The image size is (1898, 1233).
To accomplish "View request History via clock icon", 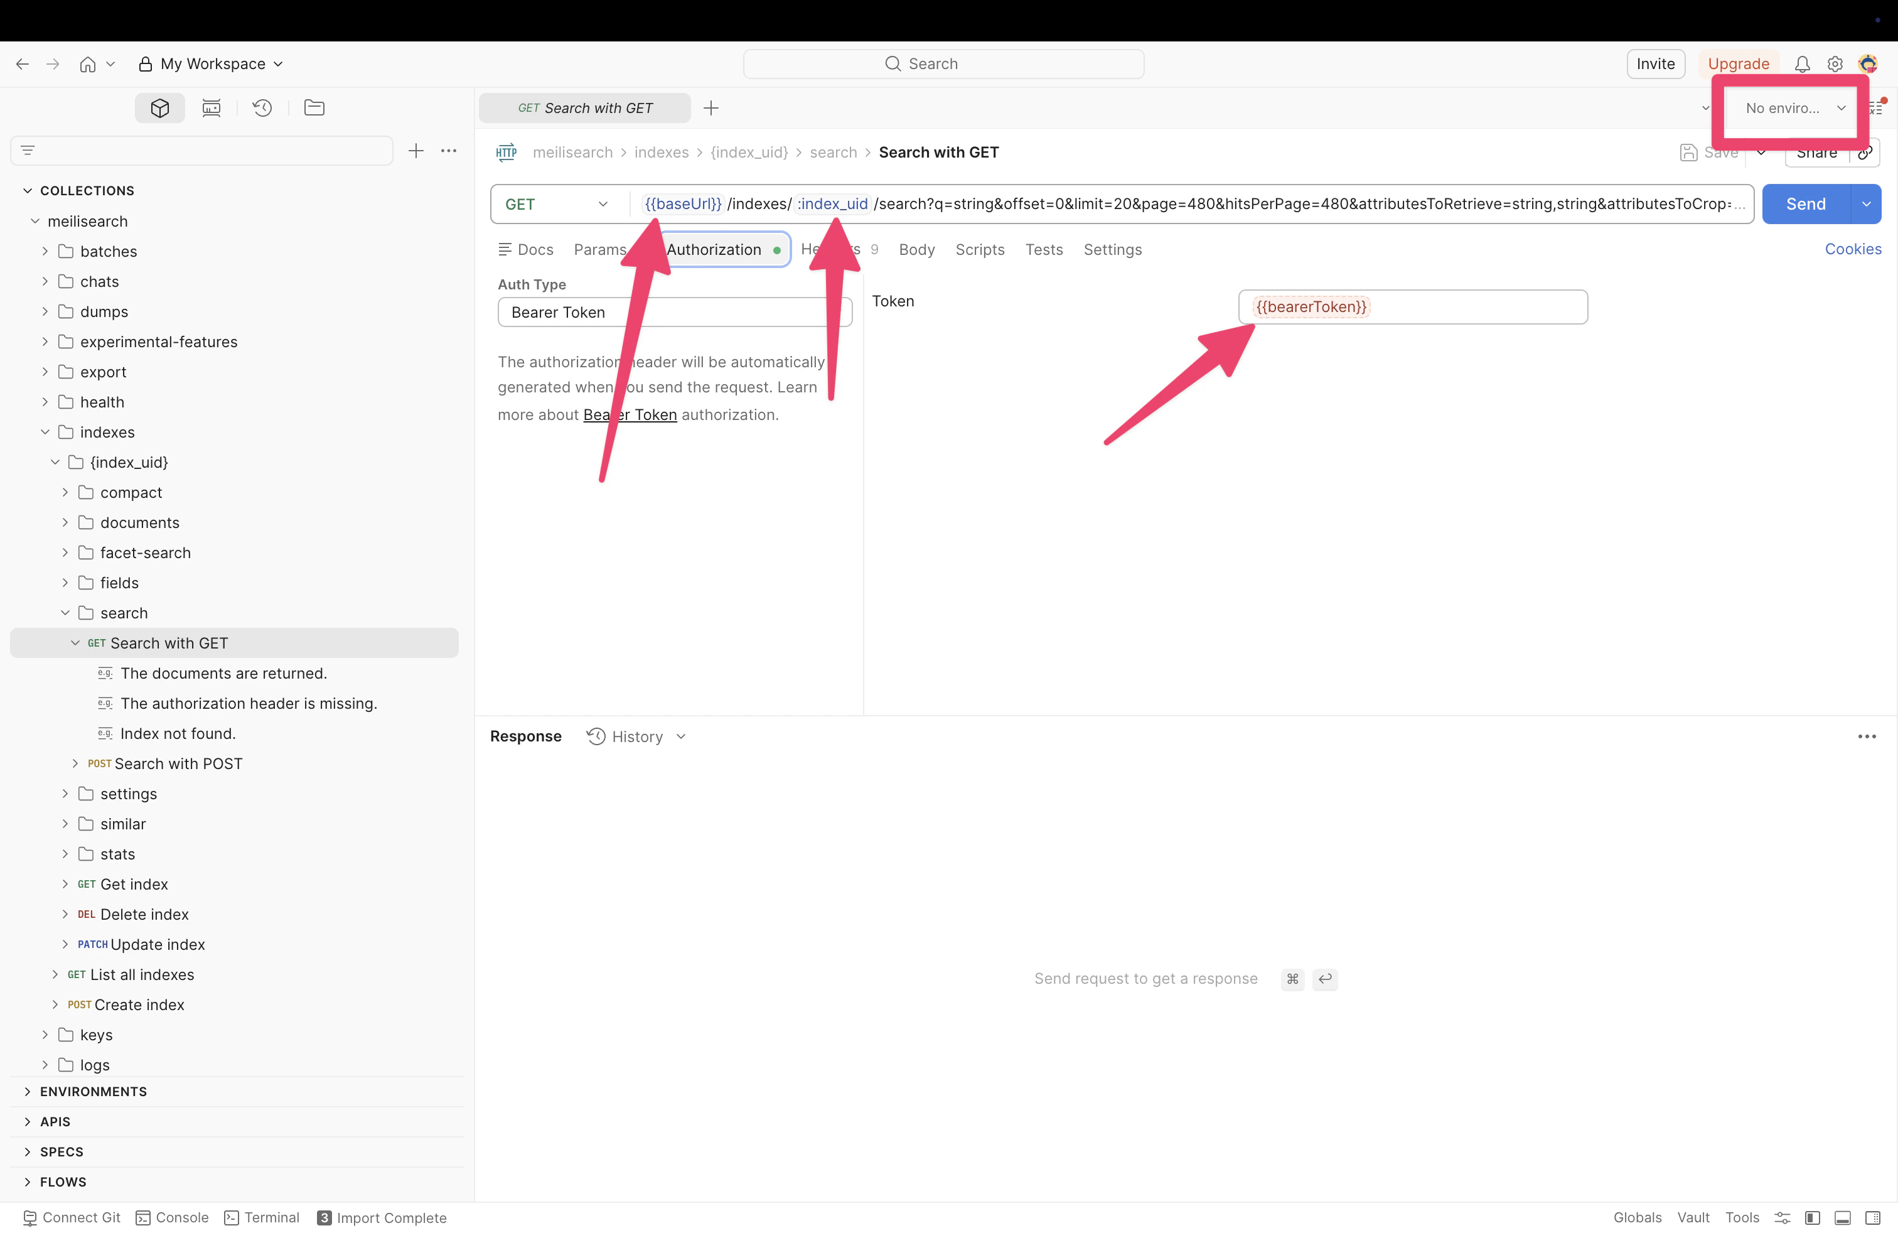I will click(262, 108).
